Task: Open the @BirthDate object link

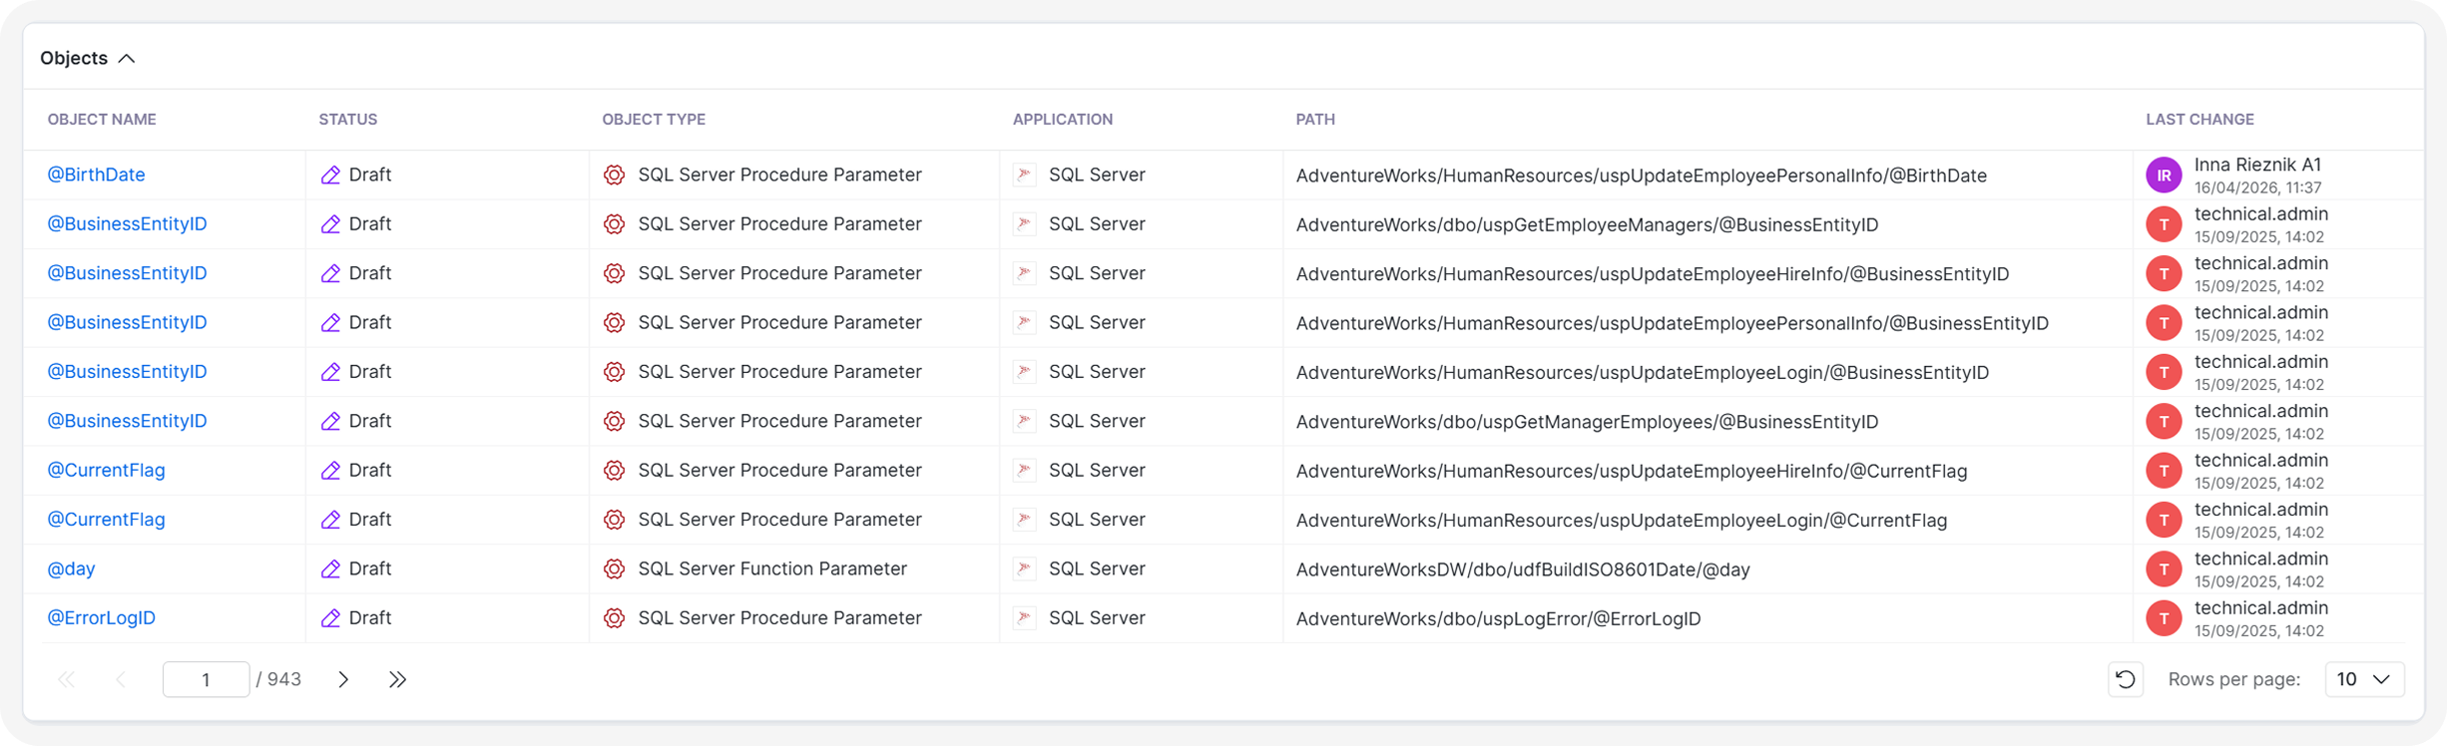Action: (96, 175)
